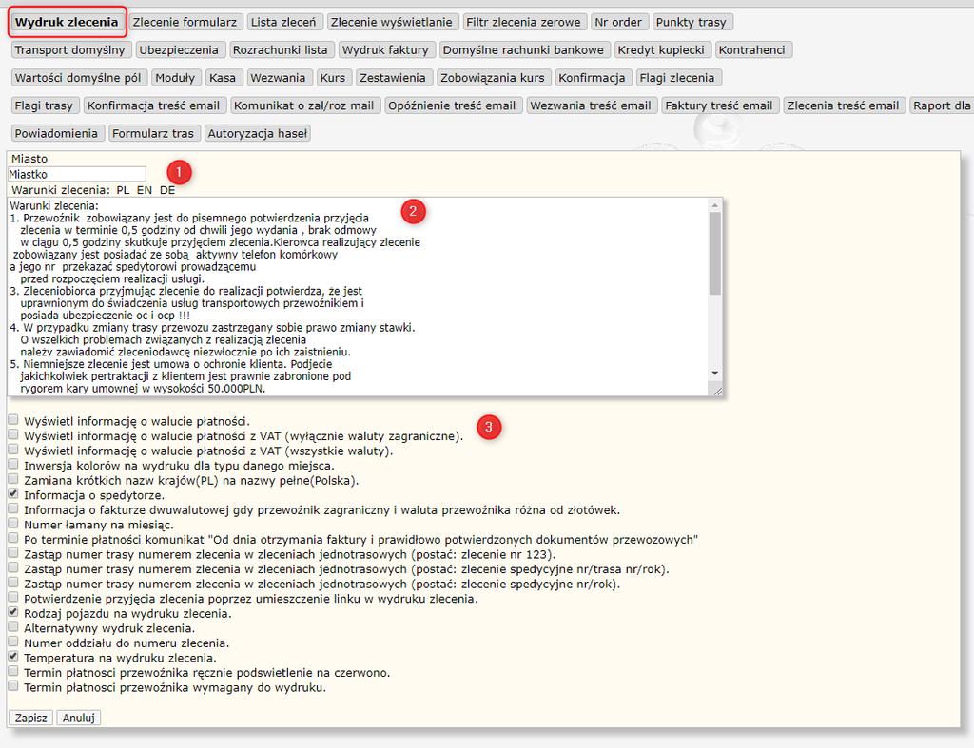
Task: Select DE language for Warunki zlecenia
Action: pos(167,190)
